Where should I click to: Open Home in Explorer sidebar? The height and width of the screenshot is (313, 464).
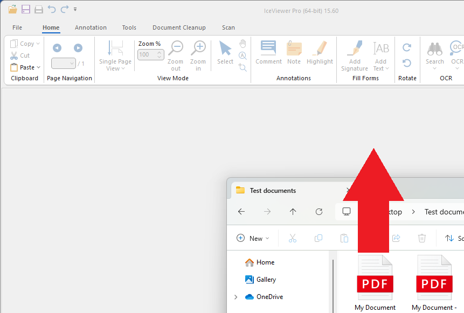pos(260,262)
